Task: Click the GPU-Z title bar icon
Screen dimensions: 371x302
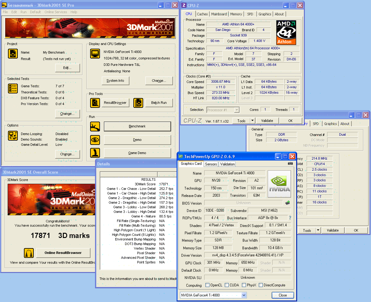Action: click(x=181, y=157)
